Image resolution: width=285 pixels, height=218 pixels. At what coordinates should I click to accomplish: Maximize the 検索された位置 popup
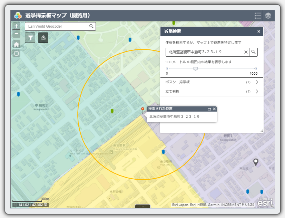(209, 109)
